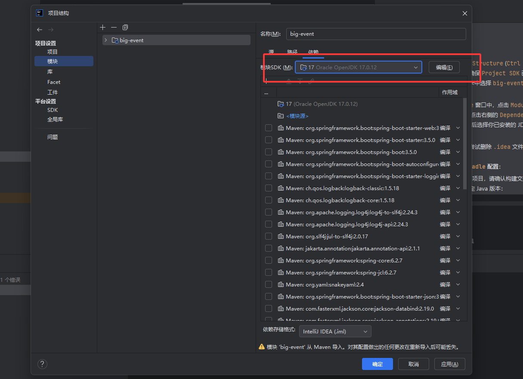Screen dimensions: 523x379
Task: Click library icon of log4j-api:2.24.3 row
Action: [281, 224]
